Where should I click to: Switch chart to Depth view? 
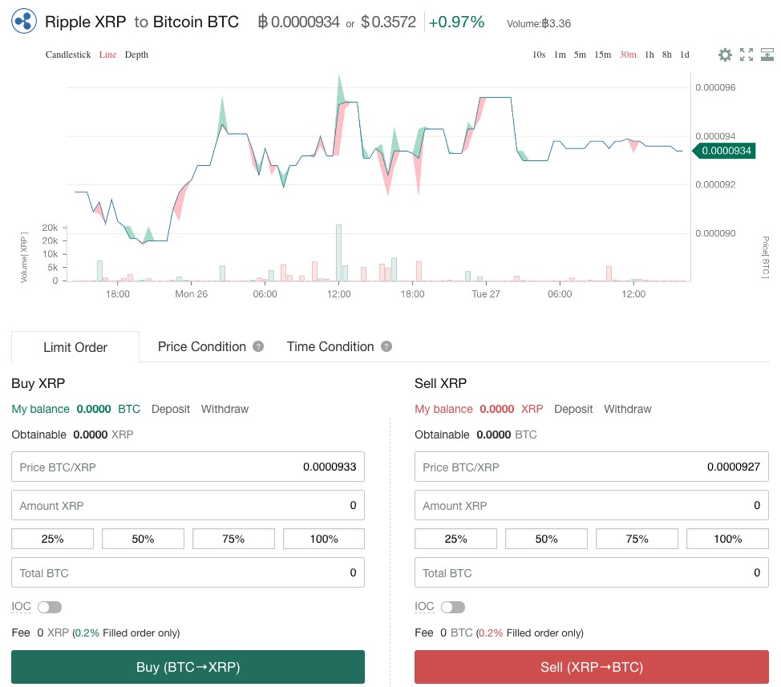click(x=136, y=55)
